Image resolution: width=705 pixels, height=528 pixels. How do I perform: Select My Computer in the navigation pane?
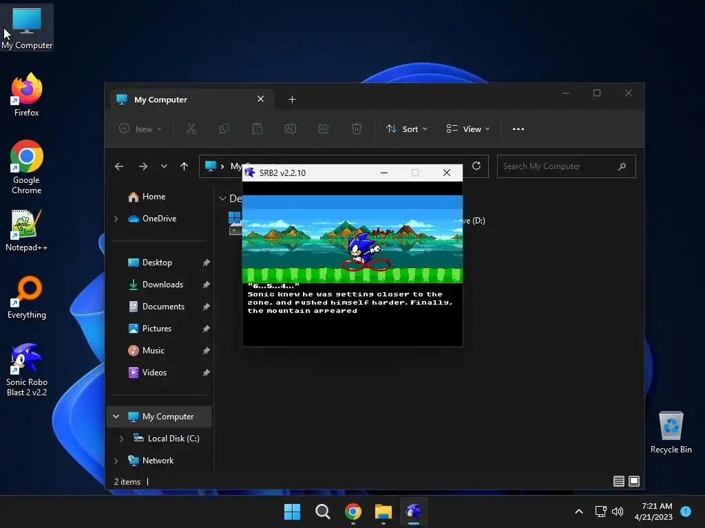(160, 417)
